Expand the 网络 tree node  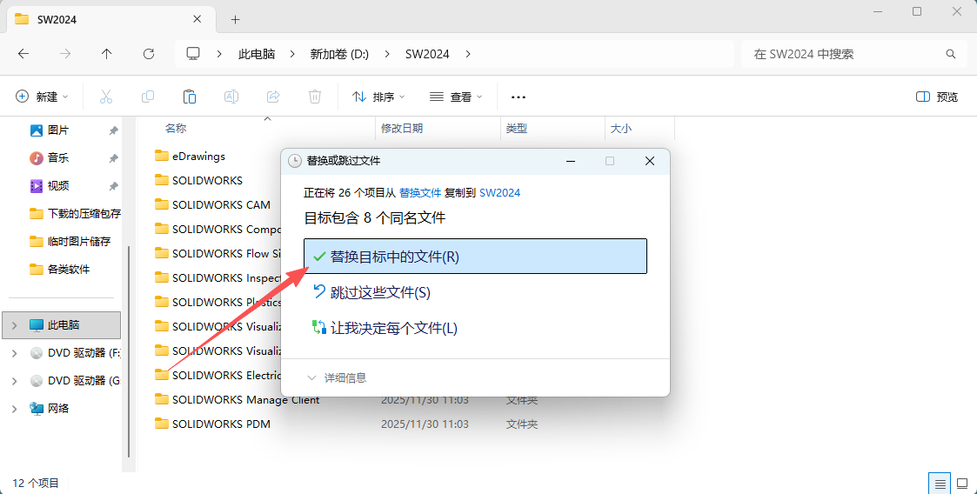(x=14, y=409)
